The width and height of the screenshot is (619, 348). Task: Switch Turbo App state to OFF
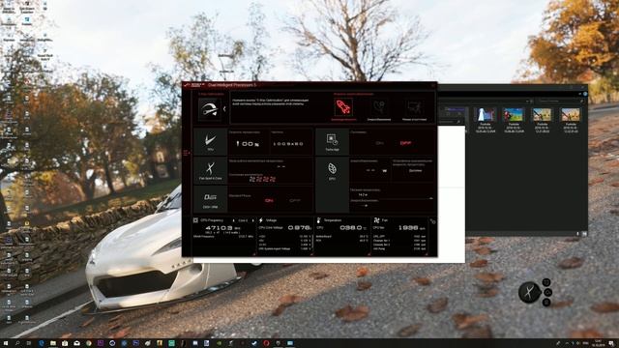[405, 143]
